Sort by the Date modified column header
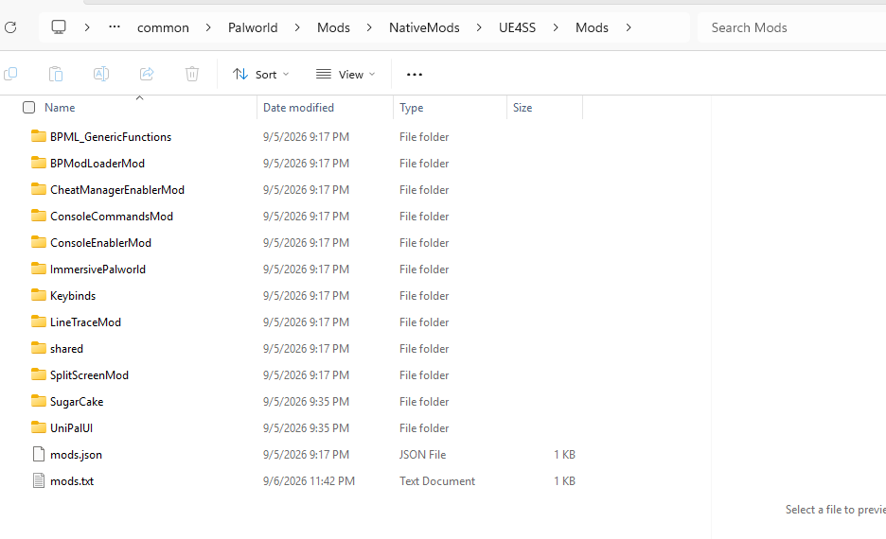886x539 pixels. pyautogui.click(x=298, y=107)
